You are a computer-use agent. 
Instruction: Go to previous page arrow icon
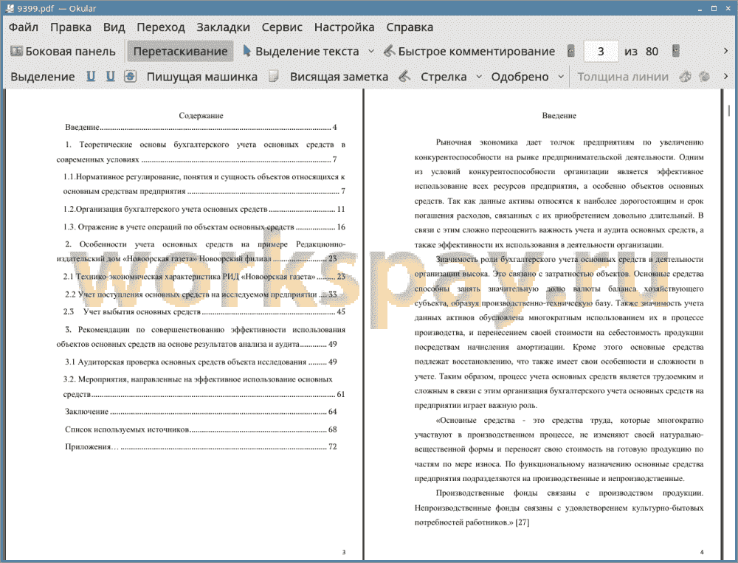[571, 51]
